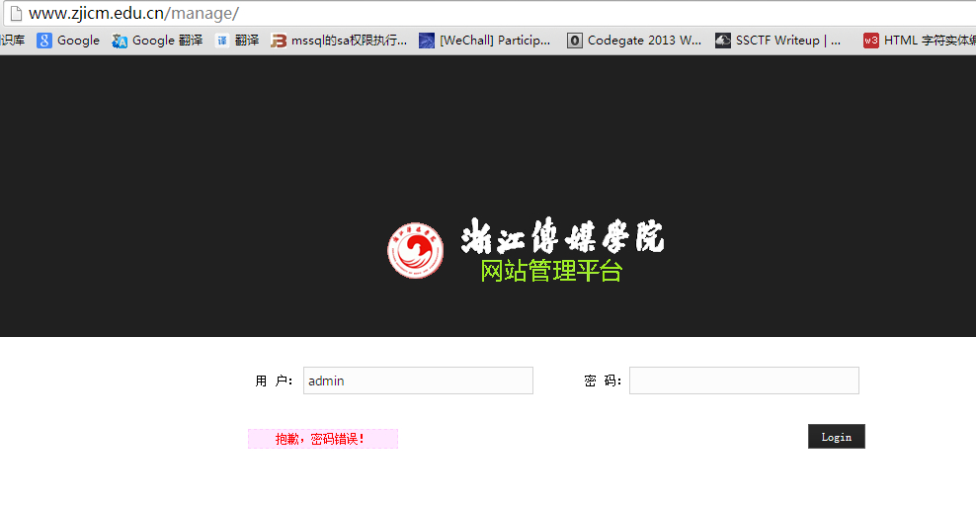Focus the 用户 username field with admin
976x507 pixels.
click(418, 380)
